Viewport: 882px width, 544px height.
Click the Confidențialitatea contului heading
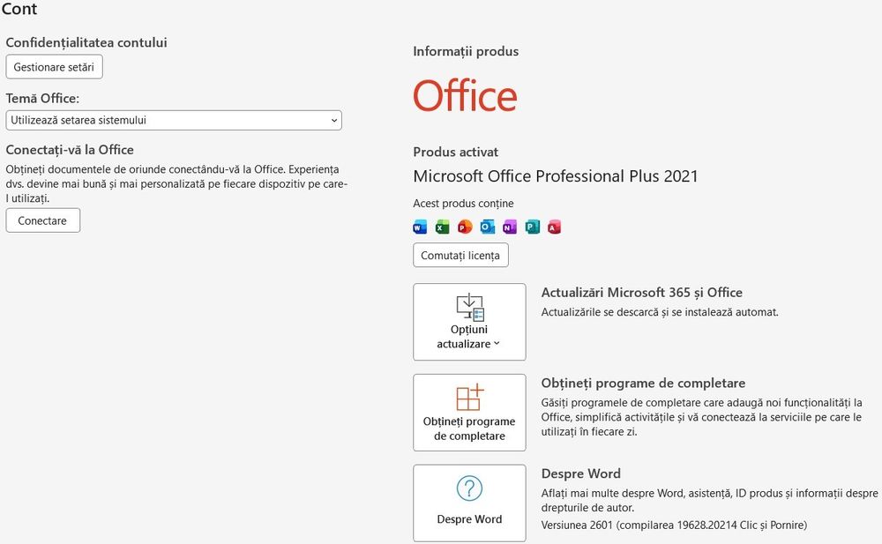coord(86,42)
